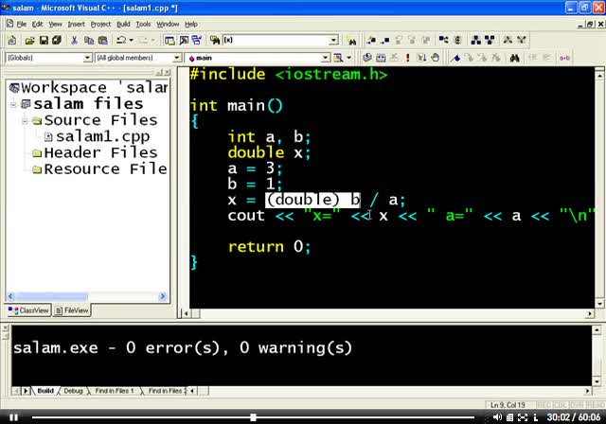This screenshot has width=606, height=424.
Task: Save the file with the floppy disk icon
Action: point(44,40)
